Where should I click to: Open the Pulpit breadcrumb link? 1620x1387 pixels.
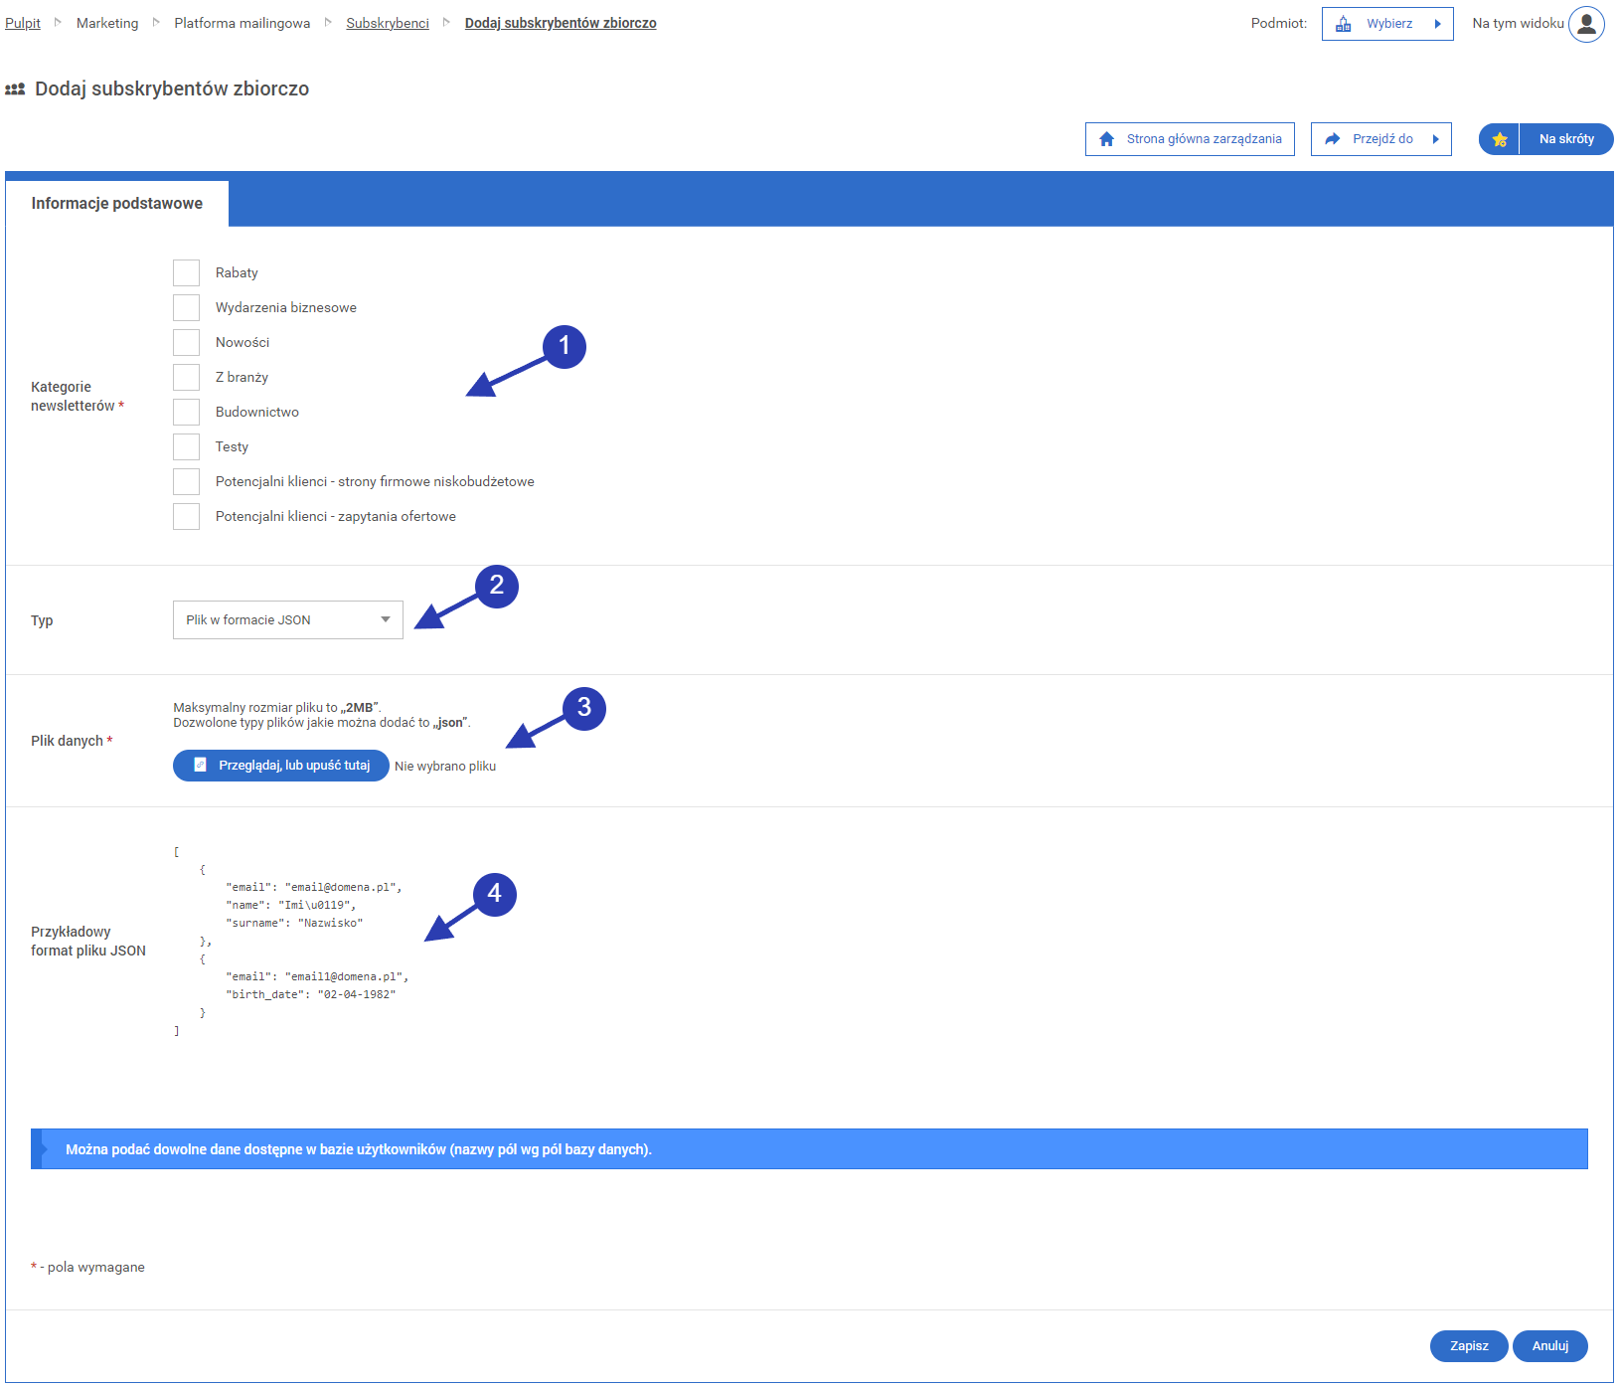point(23,23)
